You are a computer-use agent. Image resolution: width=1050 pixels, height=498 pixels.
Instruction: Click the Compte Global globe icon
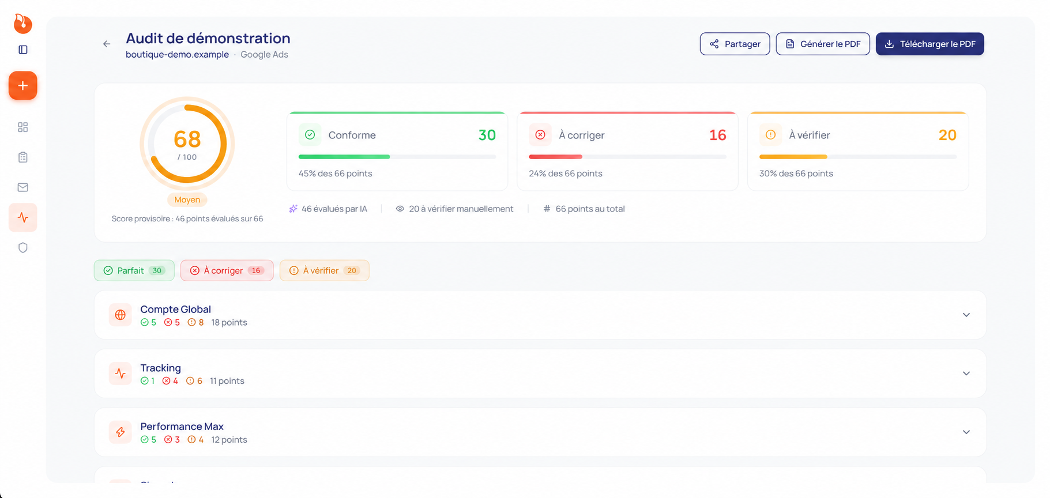[121, 315]
